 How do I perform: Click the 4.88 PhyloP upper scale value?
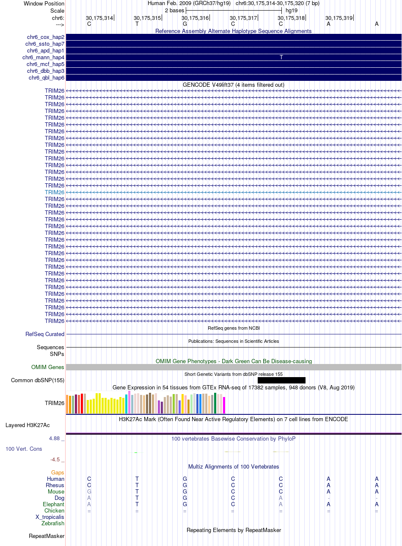[x=56, y=438]
